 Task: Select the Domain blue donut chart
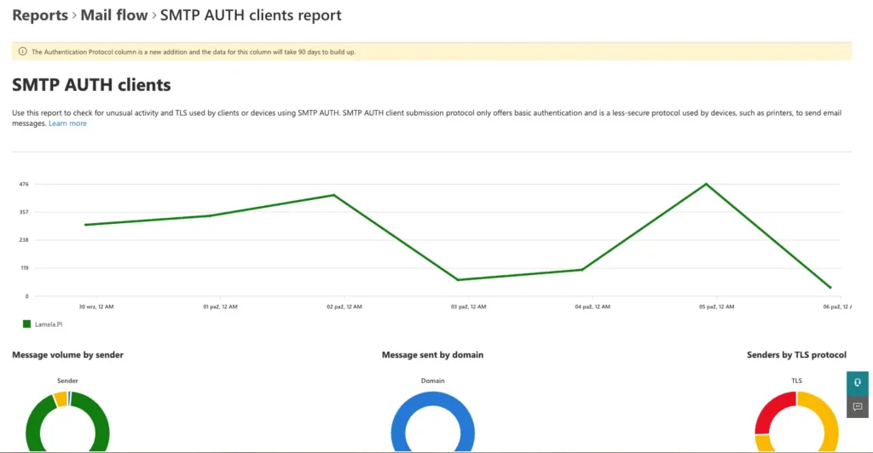point(432,422)
